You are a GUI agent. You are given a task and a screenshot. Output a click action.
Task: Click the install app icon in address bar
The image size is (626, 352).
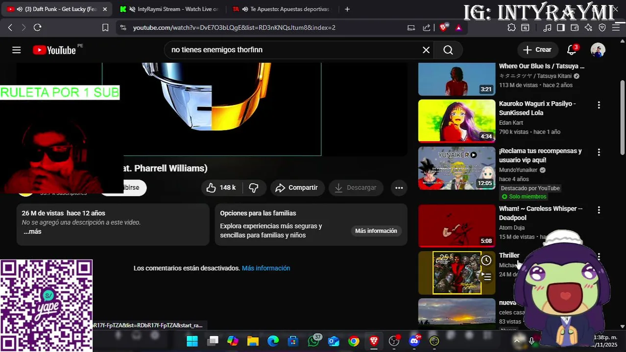411,27
